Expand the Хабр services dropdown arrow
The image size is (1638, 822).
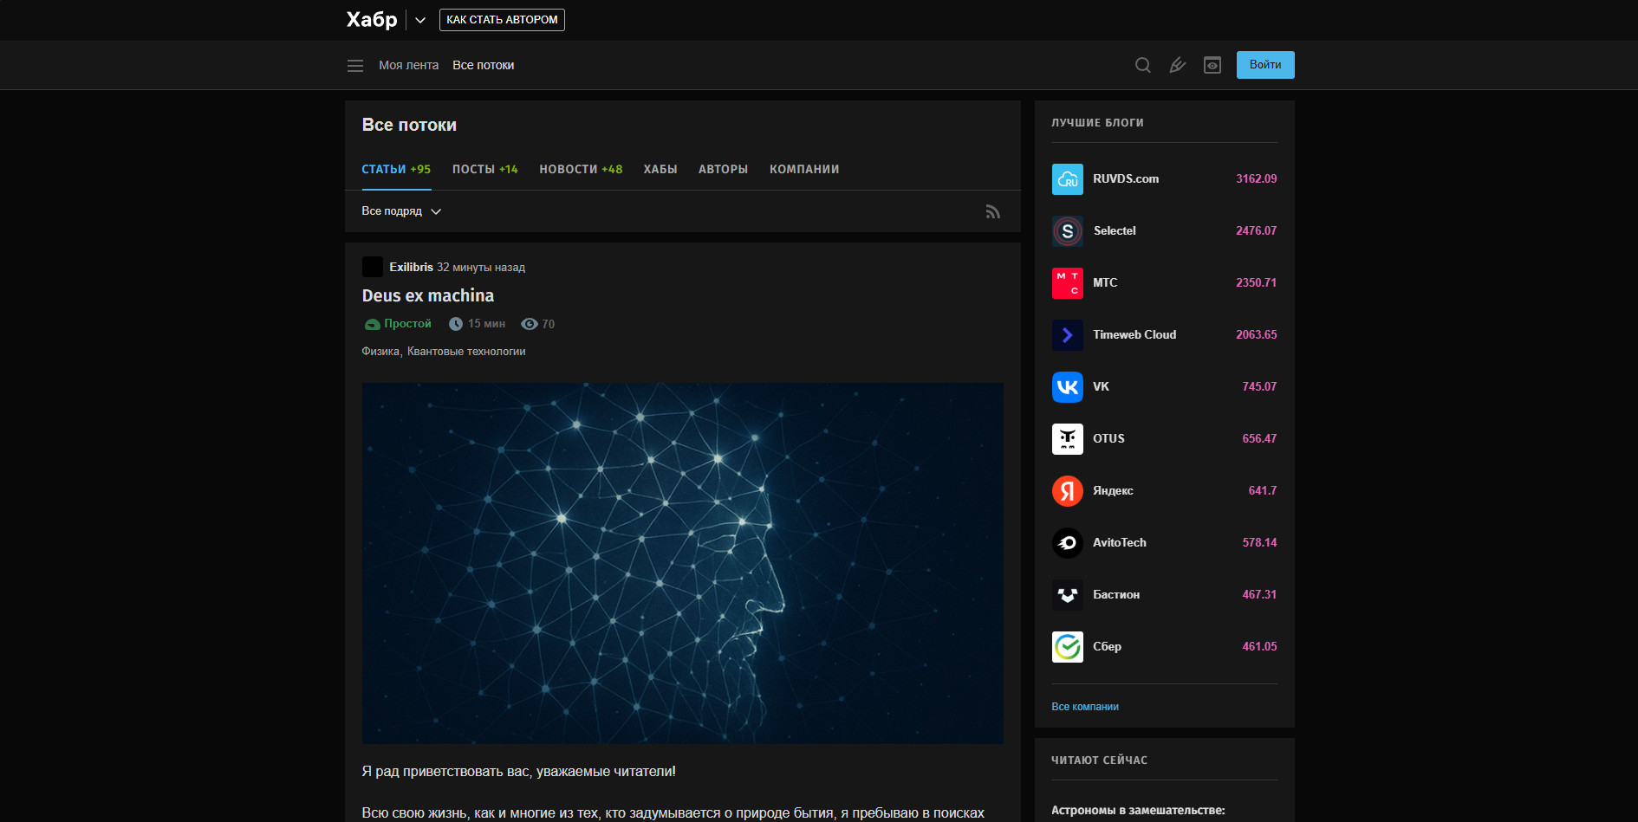tap(420, 20)
